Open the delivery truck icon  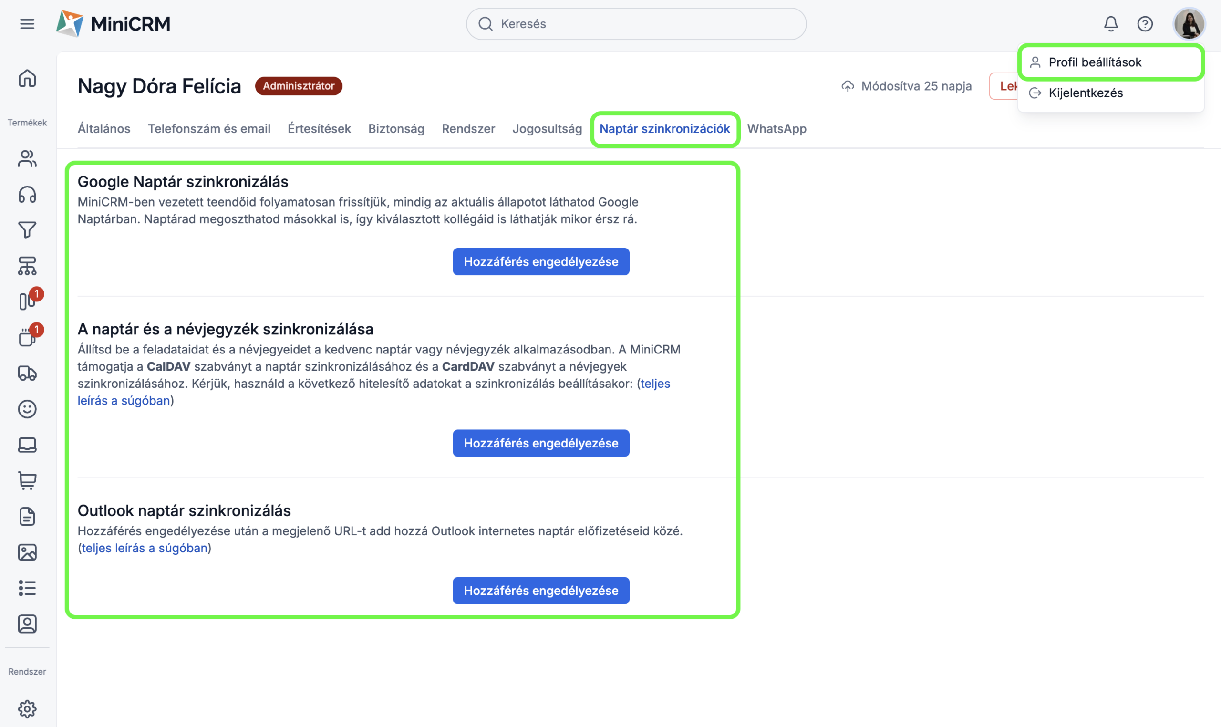coord(27,374)
